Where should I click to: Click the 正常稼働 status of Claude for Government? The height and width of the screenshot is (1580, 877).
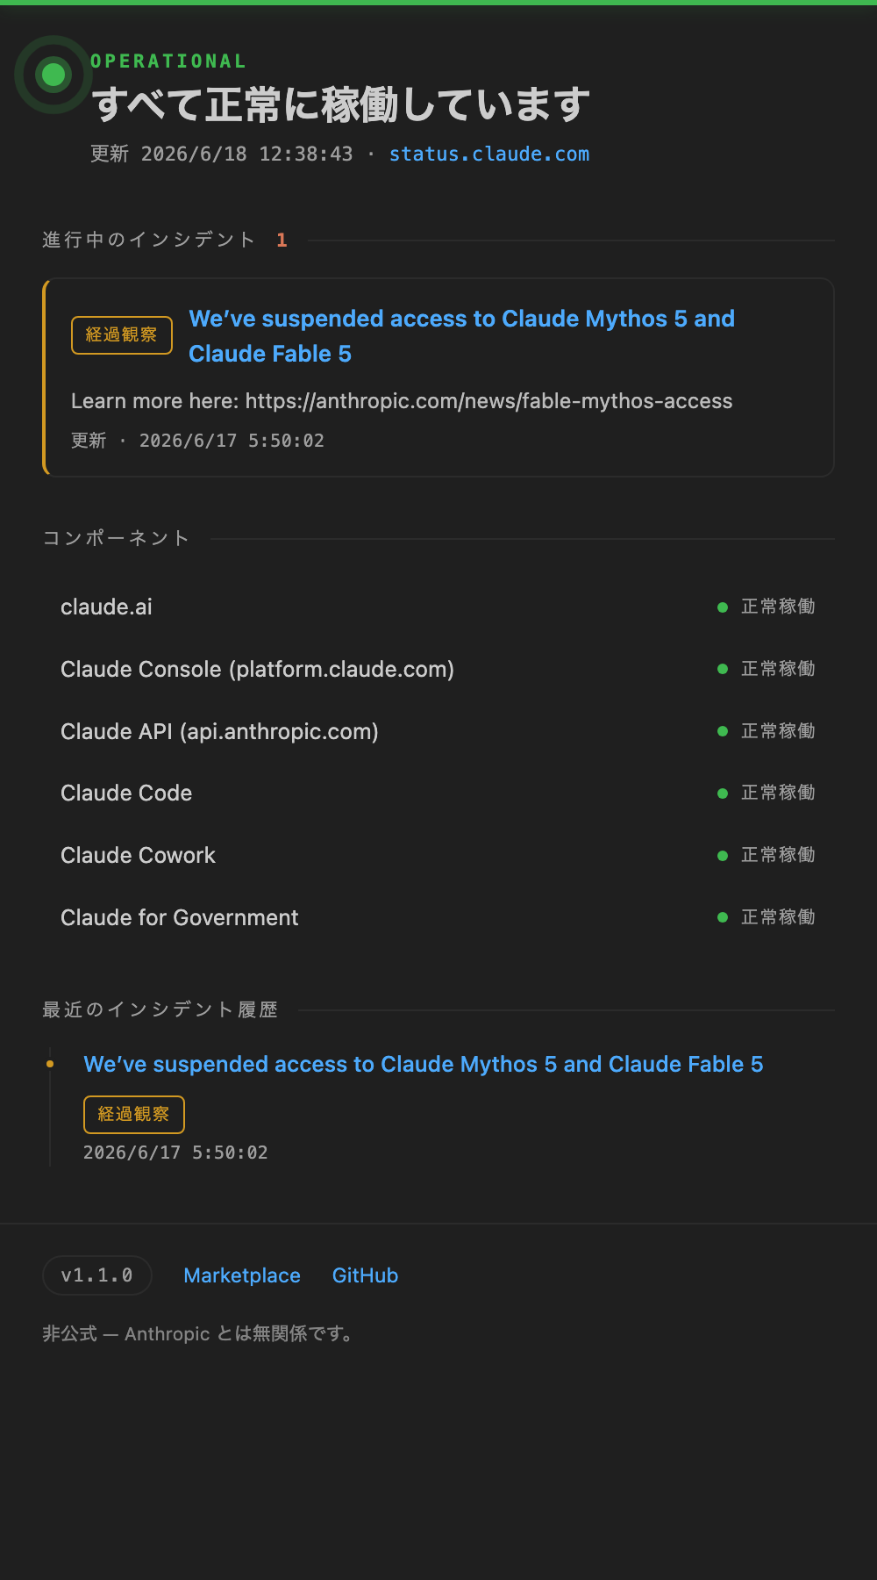778,917
